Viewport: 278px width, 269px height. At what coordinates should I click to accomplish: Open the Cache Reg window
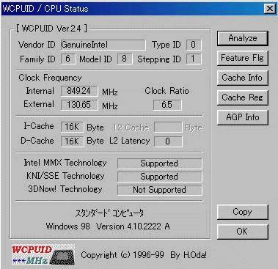point(243,97)
